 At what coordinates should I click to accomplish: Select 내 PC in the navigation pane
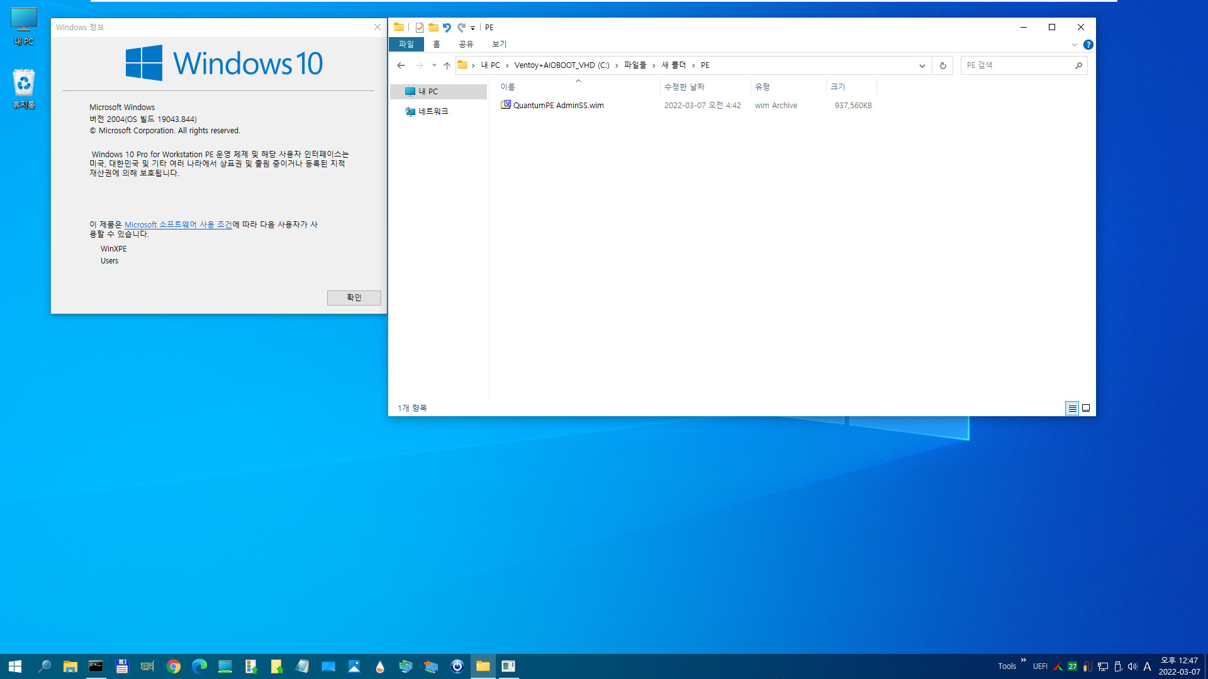pos(439,92)
